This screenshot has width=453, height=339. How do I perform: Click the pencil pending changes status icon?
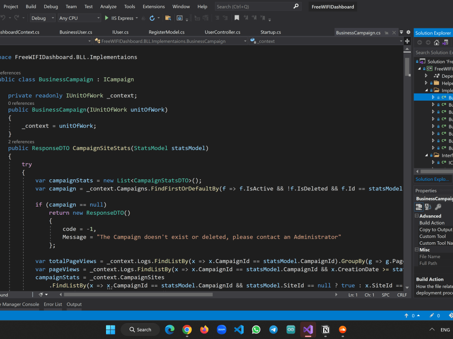[x=432, y=315]
